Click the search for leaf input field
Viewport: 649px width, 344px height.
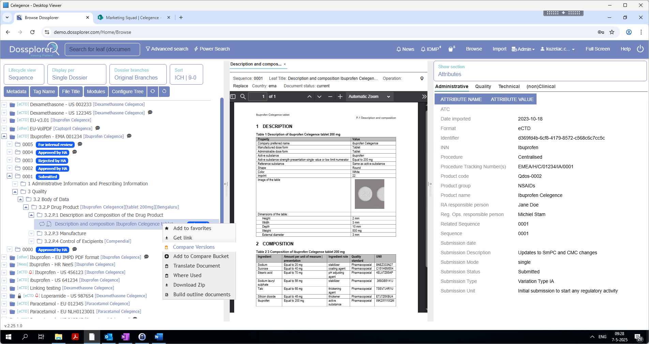102,49
